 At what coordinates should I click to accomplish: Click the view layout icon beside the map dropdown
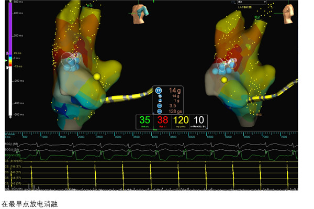[x=233, y=2]
